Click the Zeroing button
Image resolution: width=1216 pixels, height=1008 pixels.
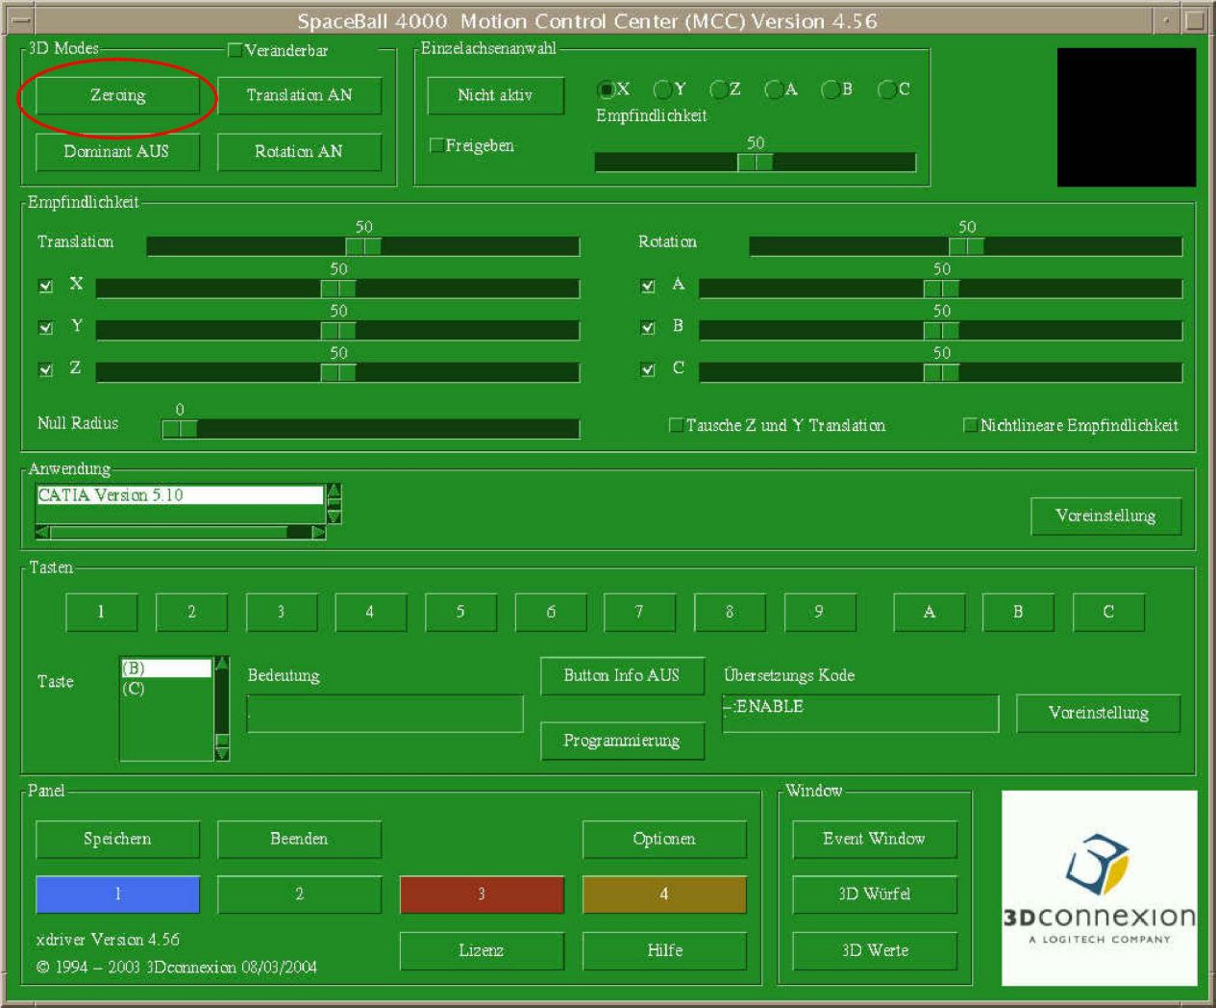[x=117, y=95]
